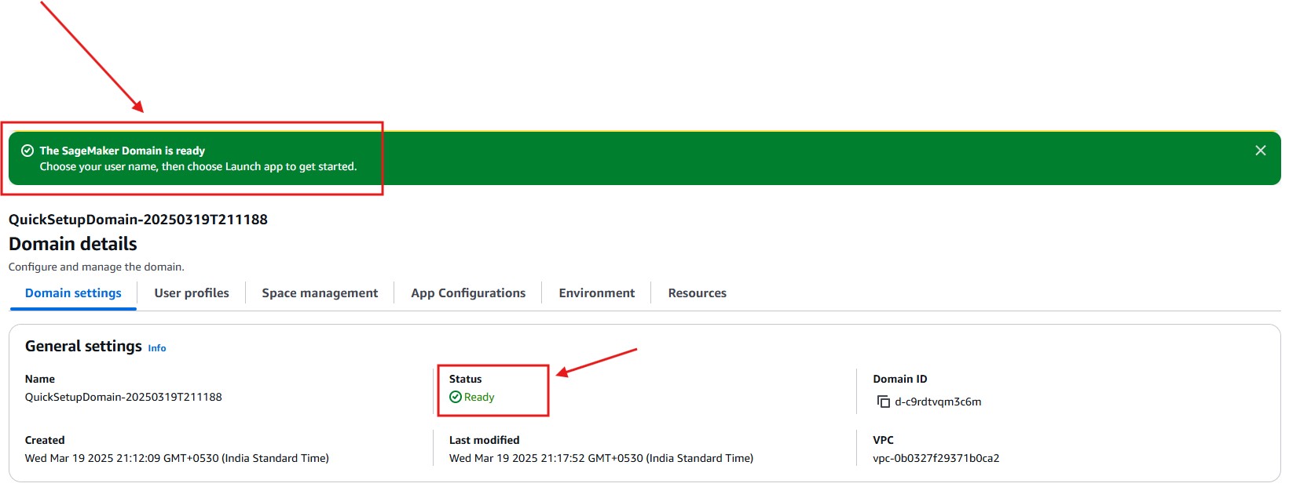Go to the App Configurations tab
This screenshot has height=487, width=1289.
point(468,293)
